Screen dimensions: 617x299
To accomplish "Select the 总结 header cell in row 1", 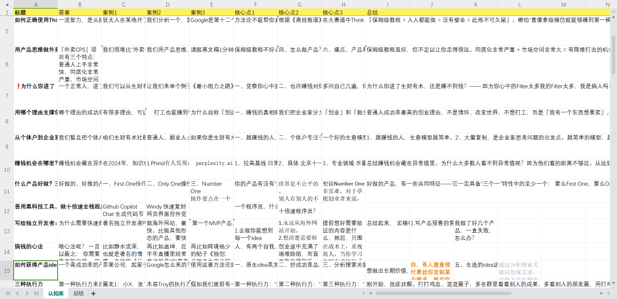I will pyautogui.click(x=388, y=12).
